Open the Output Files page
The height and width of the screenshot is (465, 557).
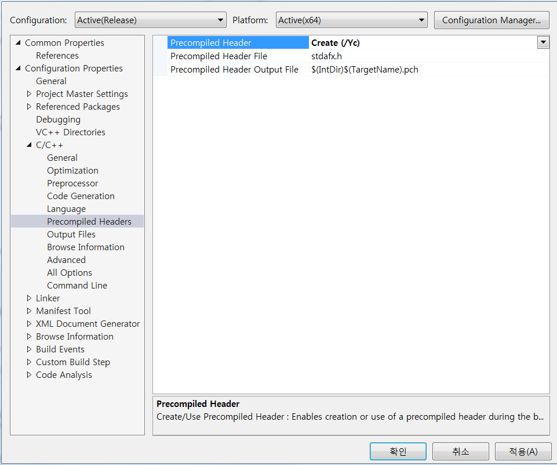pyautogui.click(x=71, y=235)
